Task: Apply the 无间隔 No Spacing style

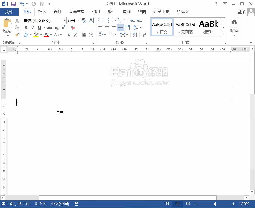Action: tap(185, 27)
